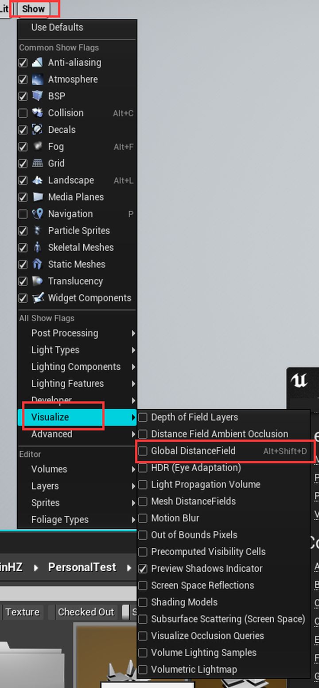Screen dimensions: 319x688
Task: Enable the Collision checkbox
Action: point(23,113)
